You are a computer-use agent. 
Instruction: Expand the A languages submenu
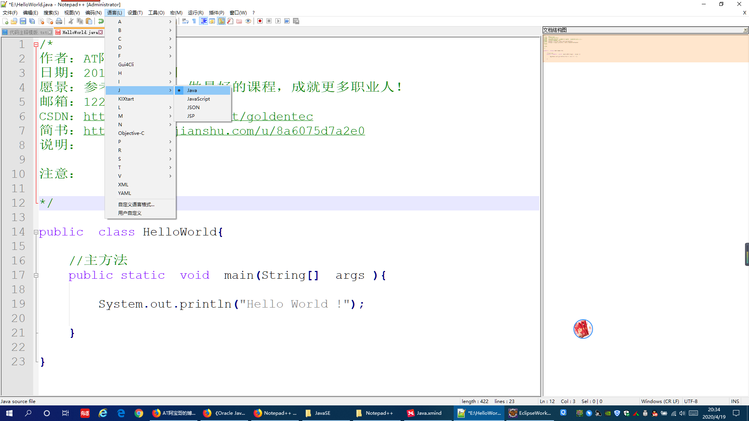pyautogui.click(x=140, y=22)
